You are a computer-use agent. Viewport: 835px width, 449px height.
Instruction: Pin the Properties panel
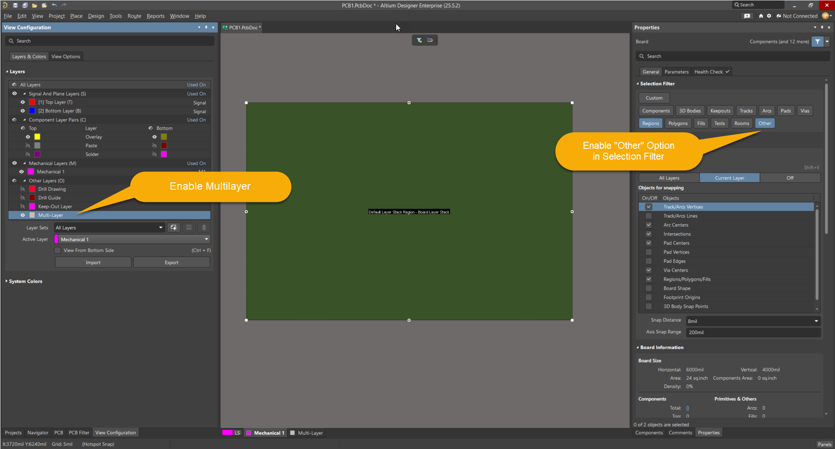(x=822, y=27)
